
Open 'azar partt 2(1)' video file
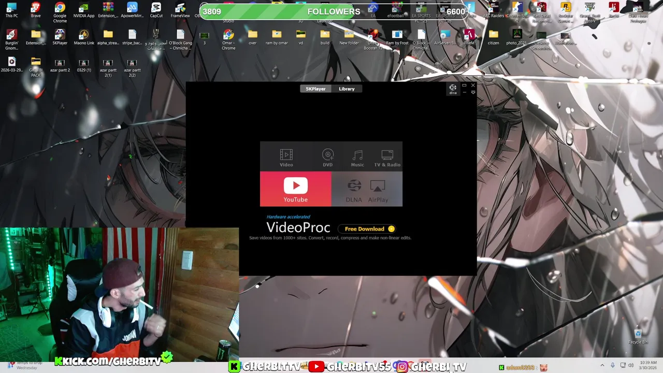[x=108, y=67]
